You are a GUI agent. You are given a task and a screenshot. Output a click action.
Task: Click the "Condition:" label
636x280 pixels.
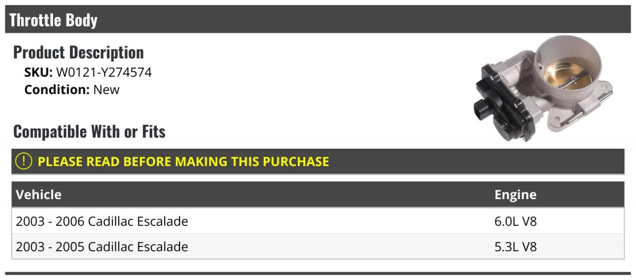tap(57, 89)
